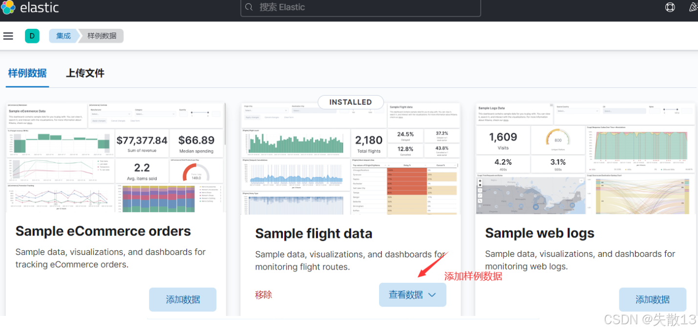Viewport: 698px width, 332px height.
Task: Add data for Sample web logs
Action: tap(653, 299)
